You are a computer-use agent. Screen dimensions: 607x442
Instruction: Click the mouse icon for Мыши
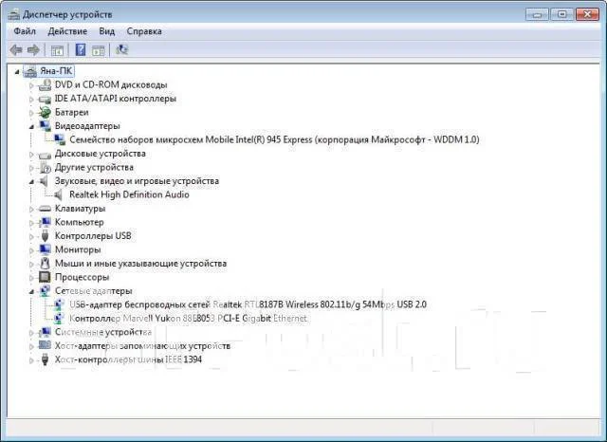coord(45,263)
